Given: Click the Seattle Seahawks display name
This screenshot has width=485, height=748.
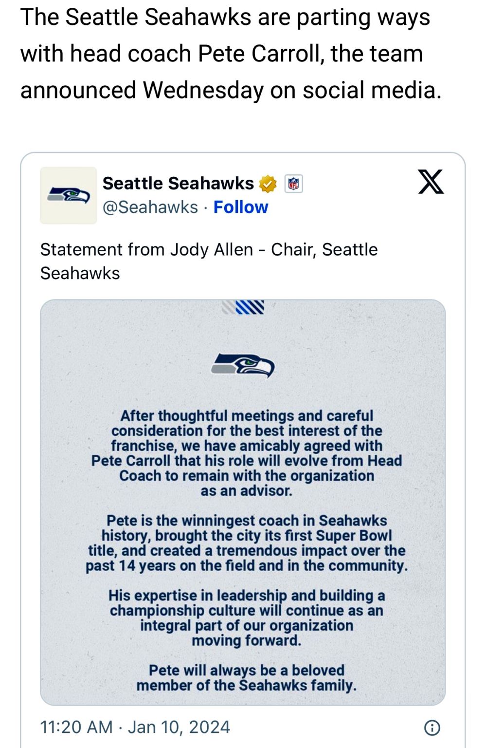Looking at the screenshot, I should [178, 183].
